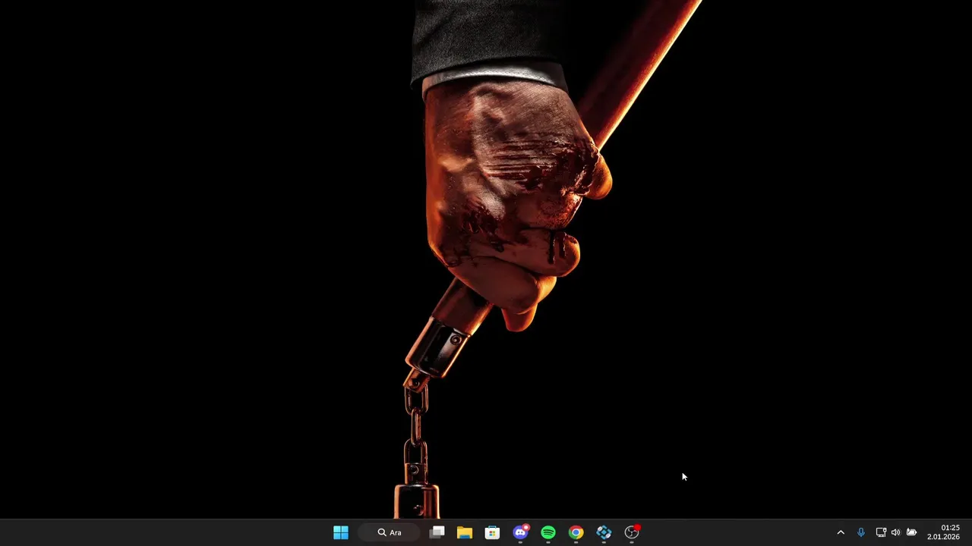972x546 pixels.
Task: Open the volume tray icon
Action: [x=895, y=532]
